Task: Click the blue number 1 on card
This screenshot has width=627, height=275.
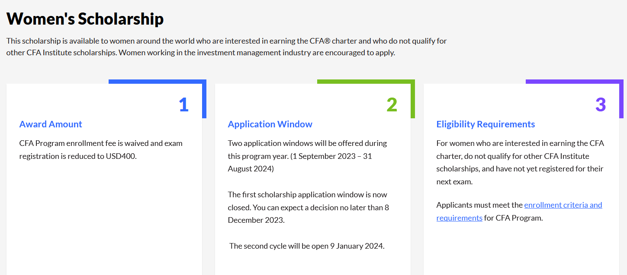Action: [184, 104]
